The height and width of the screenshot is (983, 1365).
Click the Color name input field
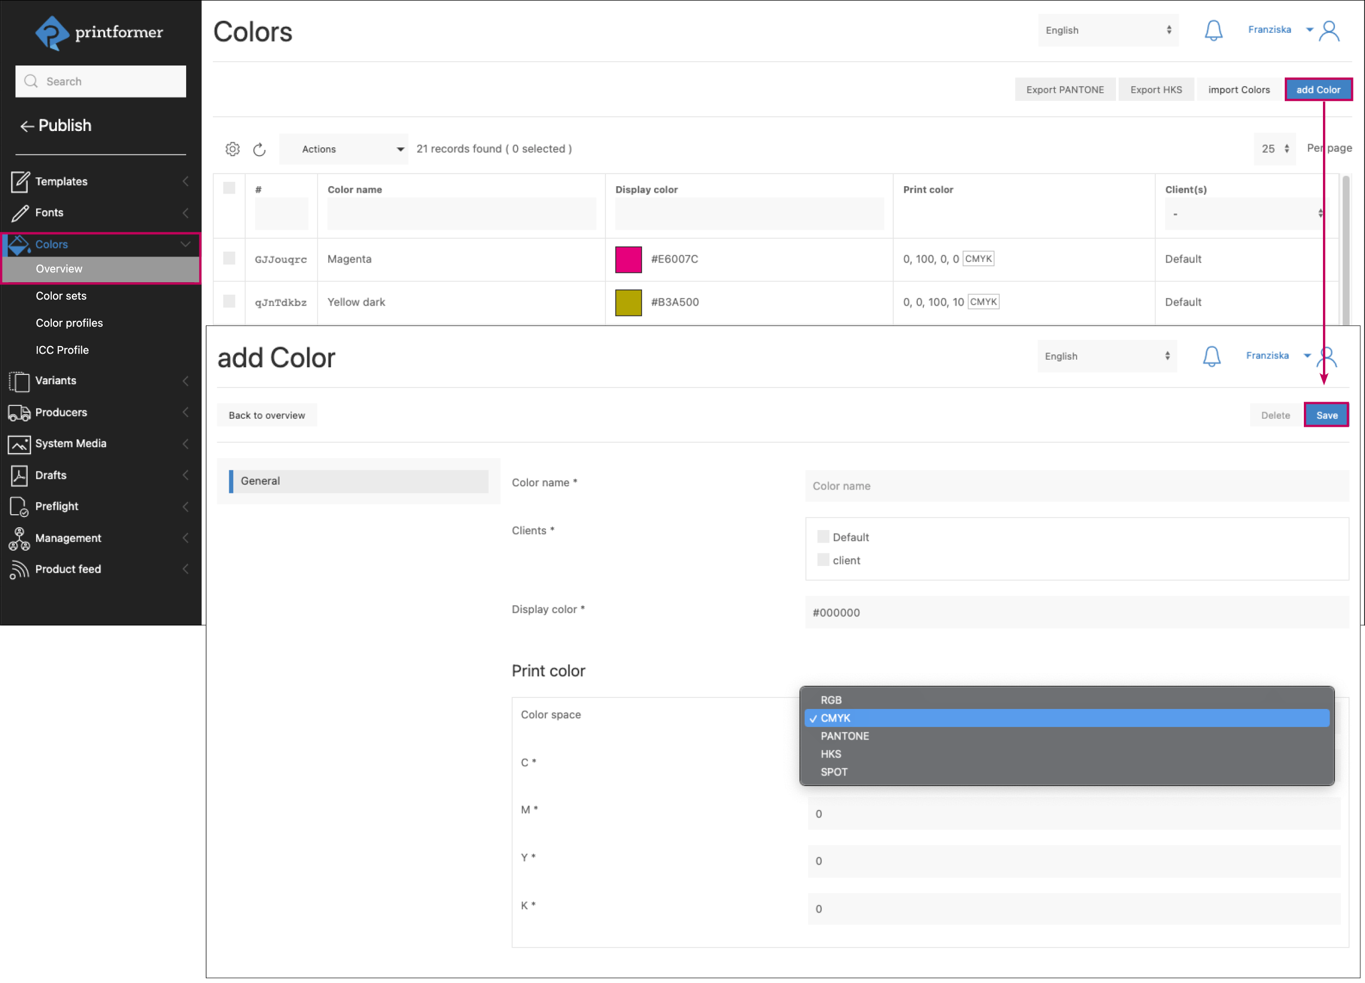[1076, 486]
